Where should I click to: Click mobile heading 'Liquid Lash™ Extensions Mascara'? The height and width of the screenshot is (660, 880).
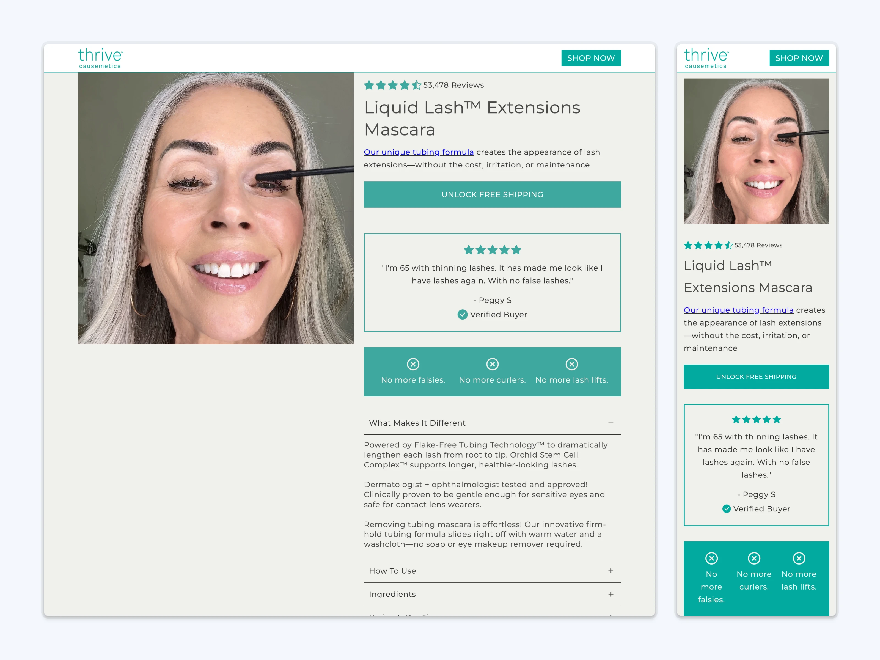pos(748,276)
